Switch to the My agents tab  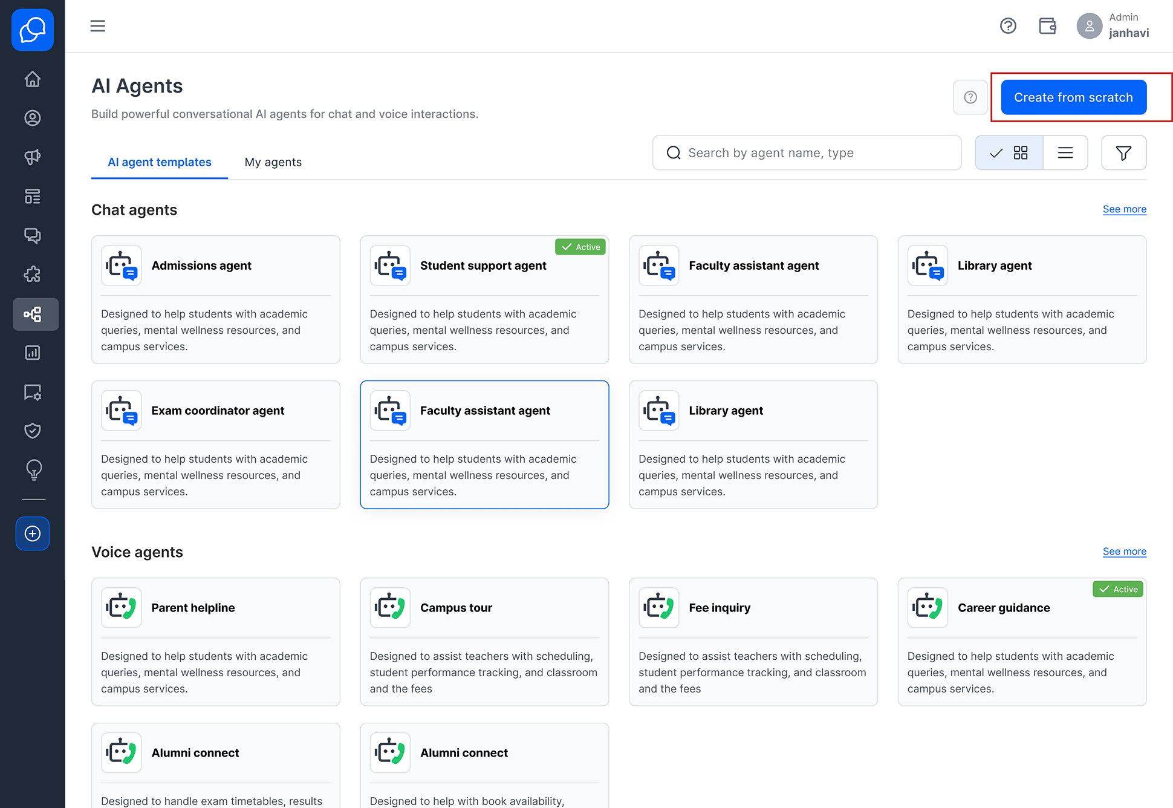[273, 162]
